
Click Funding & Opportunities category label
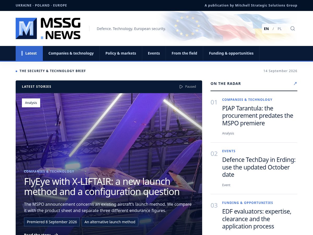(x=248, y=203)
